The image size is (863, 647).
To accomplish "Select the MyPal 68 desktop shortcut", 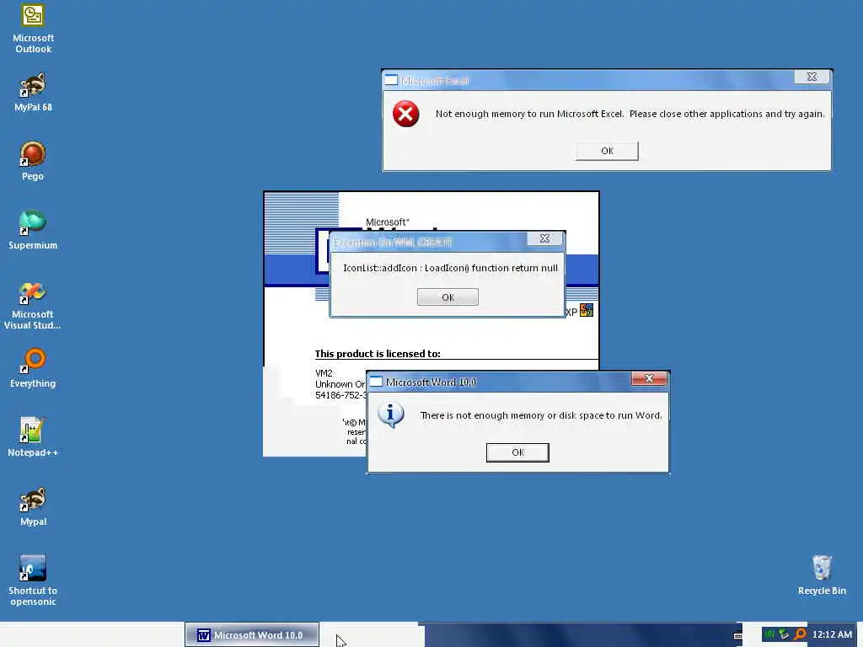I will click(x=33, y=93).
